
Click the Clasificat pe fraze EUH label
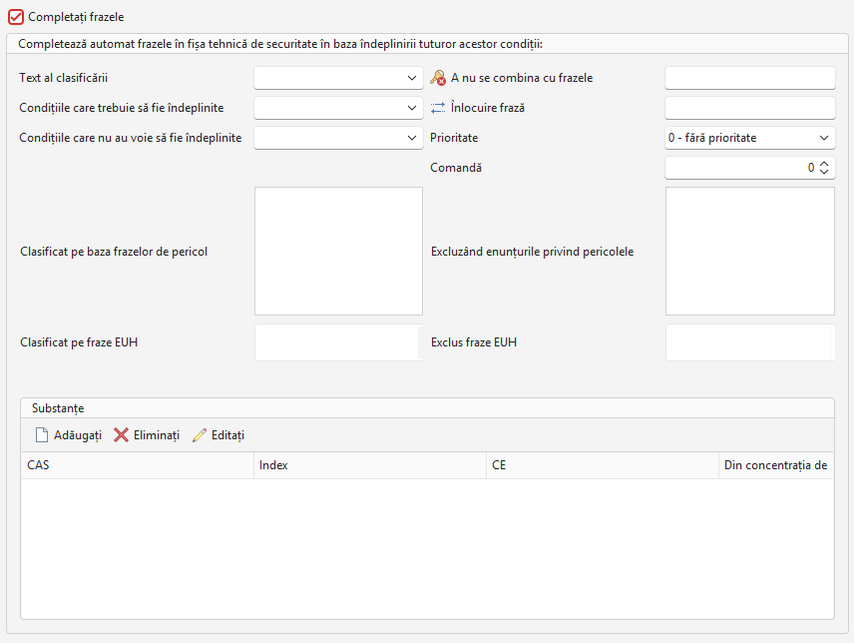pos(79,342)
